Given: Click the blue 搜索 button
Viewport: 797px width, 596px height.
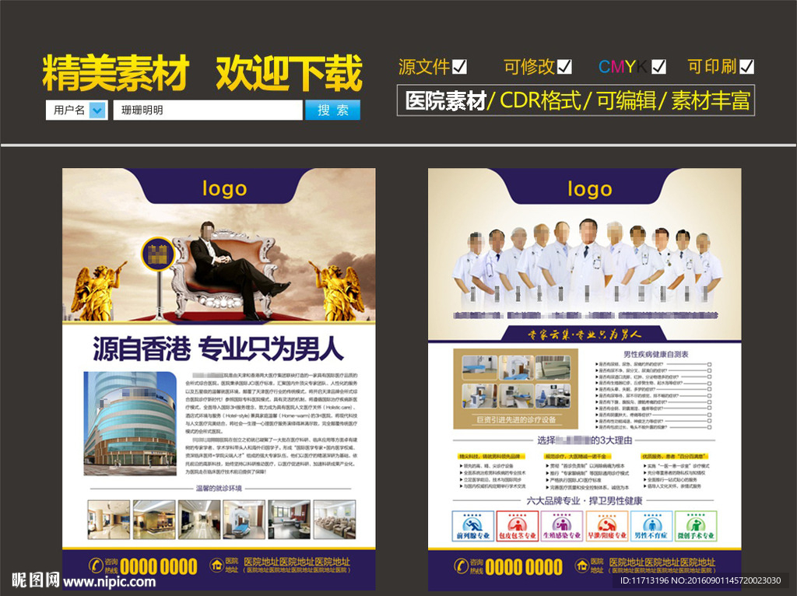Looking at the screenshot, I should pyautogui.click(x=332, y=110).
